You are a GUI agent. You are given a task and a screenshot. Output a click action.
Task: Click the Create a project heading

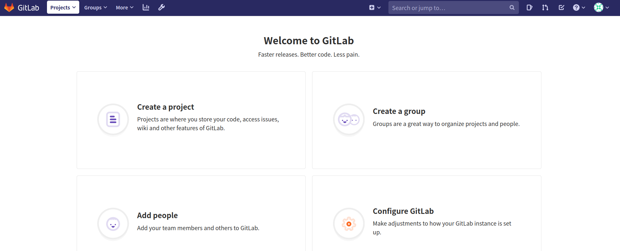point(165,107)
